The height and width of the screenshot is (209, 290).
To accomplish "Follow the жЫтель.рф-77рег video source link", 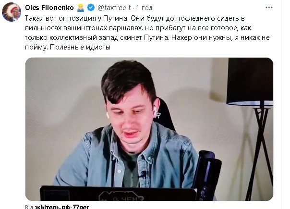I will tap(62, 207).
